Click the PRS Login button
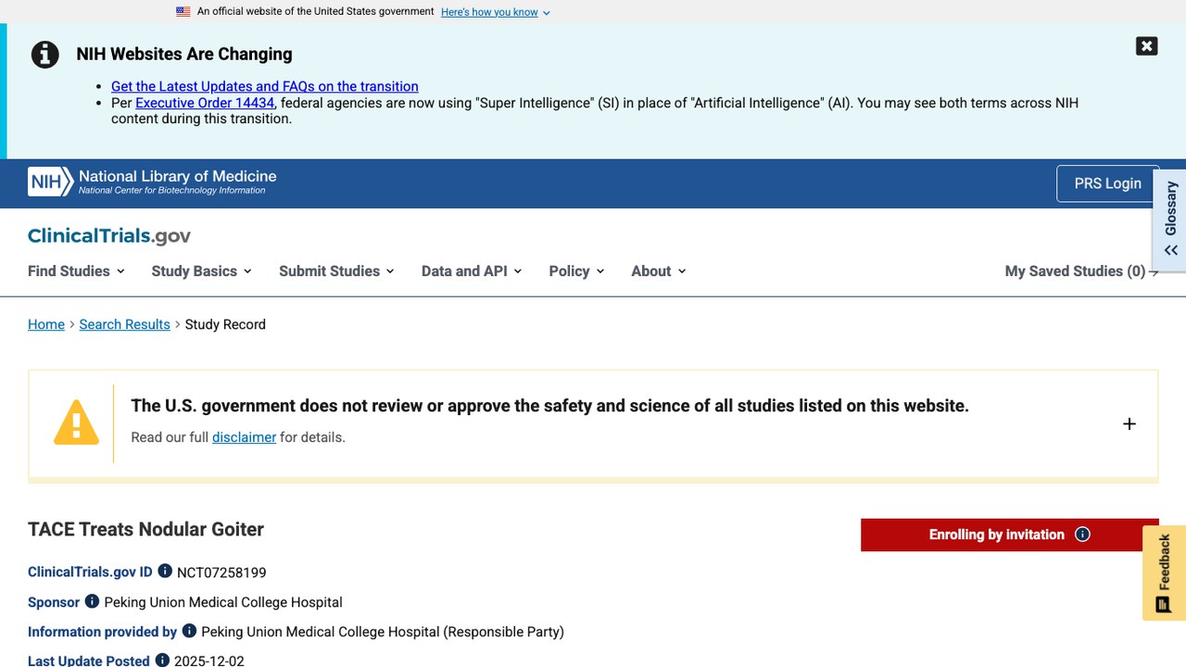This screenshot has width=1186, height=667. tap(1107, 183)
